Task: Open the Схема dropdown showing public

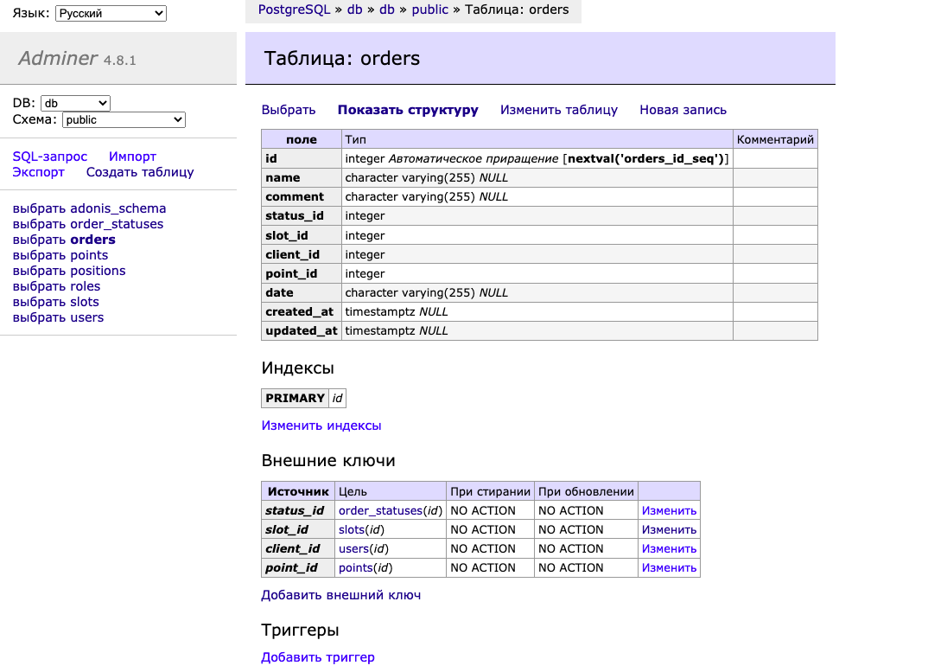Action: 122,119
